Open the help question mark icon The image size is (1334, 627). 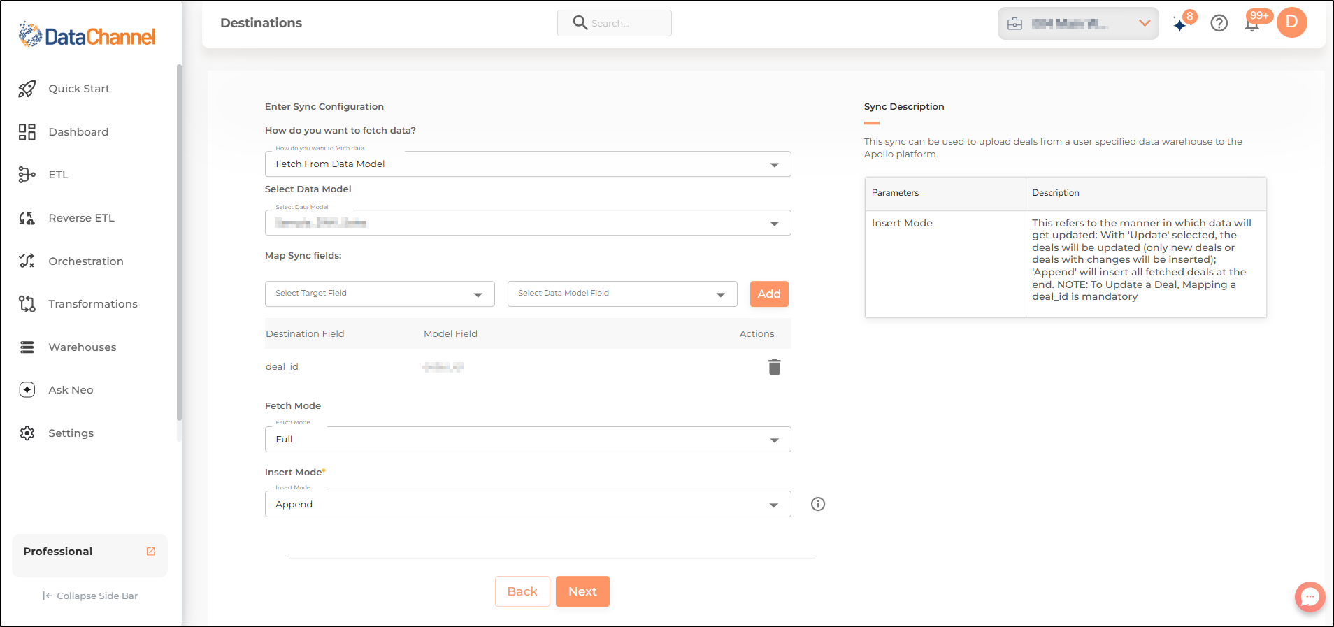click(1219, 24)
